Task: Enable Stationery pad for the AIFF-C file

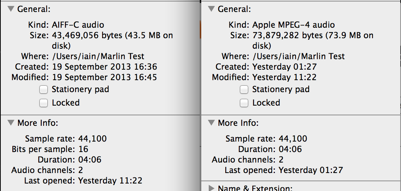Action: 44,90
